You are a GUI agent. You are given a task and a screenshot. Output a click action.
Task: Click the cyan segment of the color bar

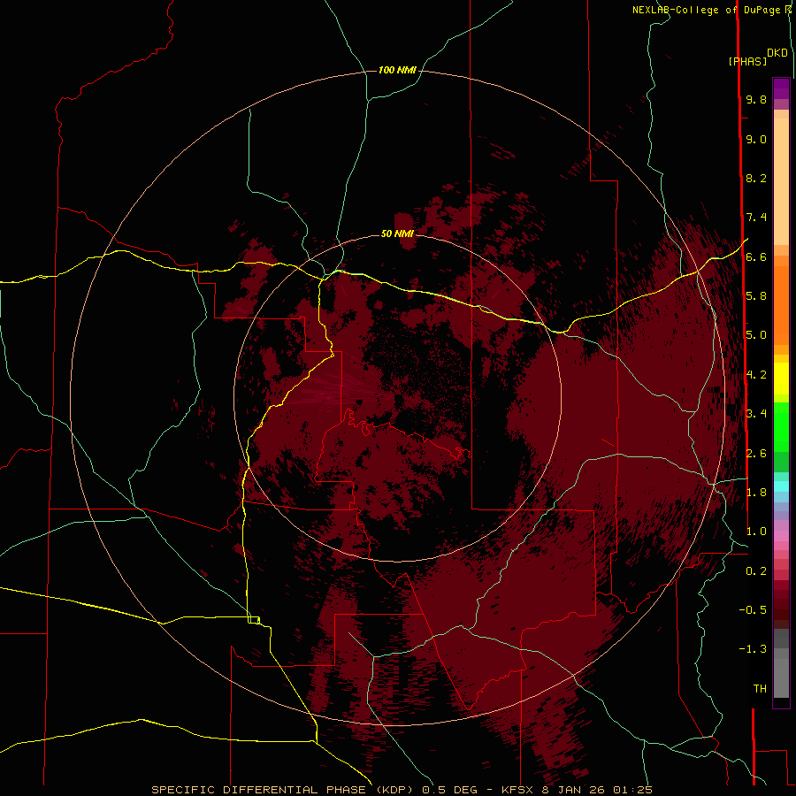781,486
